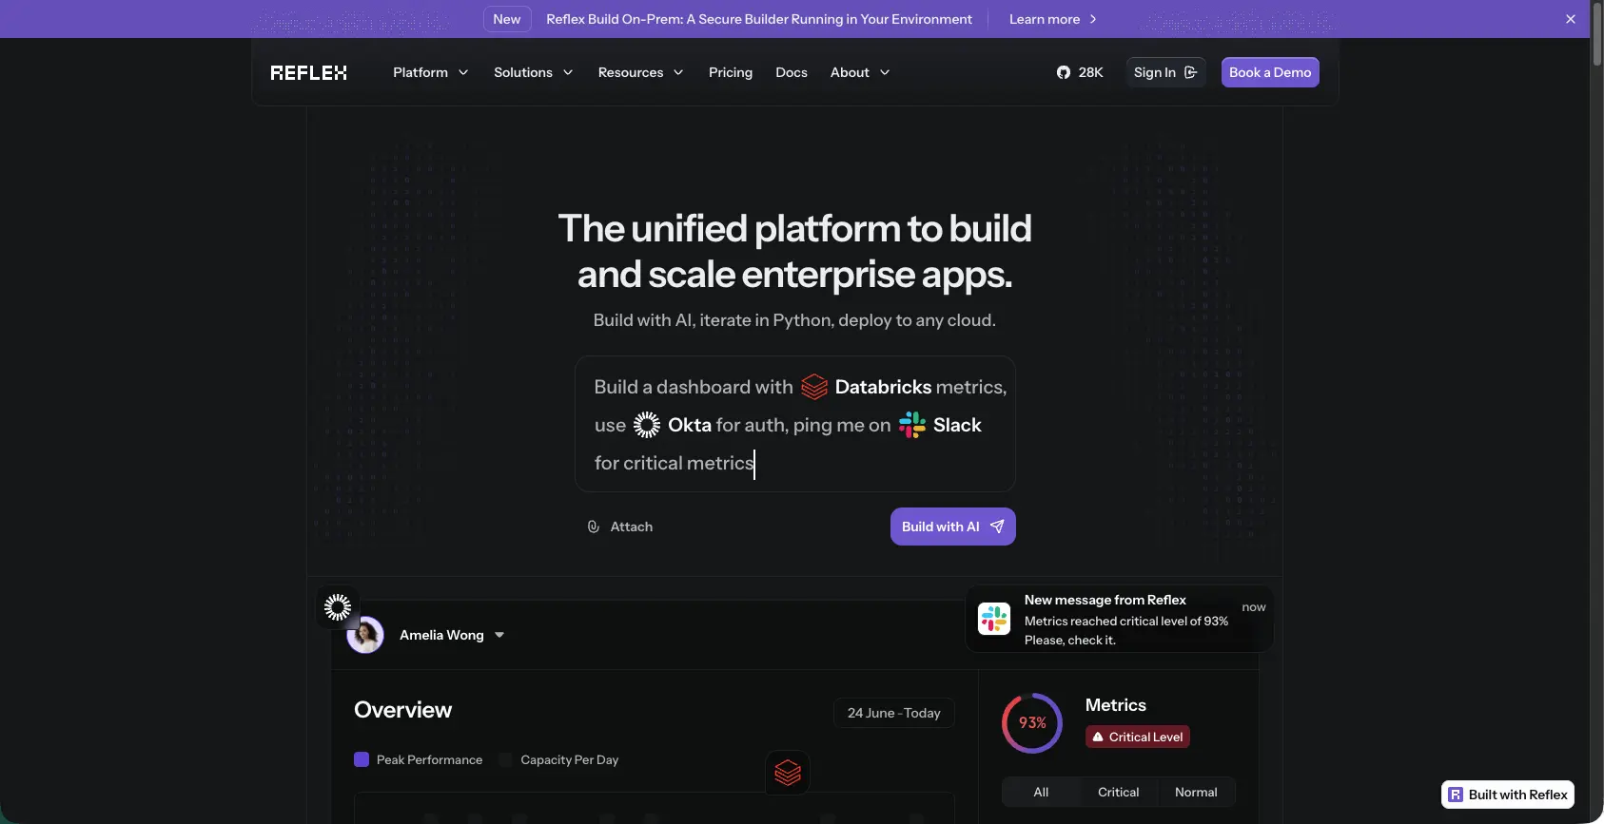
Task: Toggle the Capacity Per Day legend checkbox
Action: point(506,759)
